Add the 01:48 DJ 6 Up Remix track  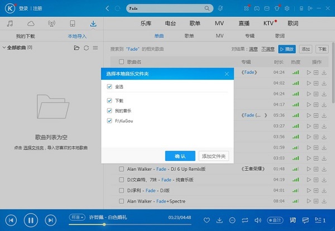tap(316, 169)
